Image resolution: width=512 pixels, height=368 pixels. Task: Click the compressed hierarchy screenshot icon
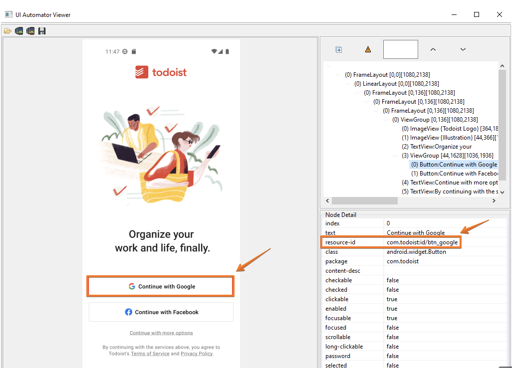click(31, 31)
